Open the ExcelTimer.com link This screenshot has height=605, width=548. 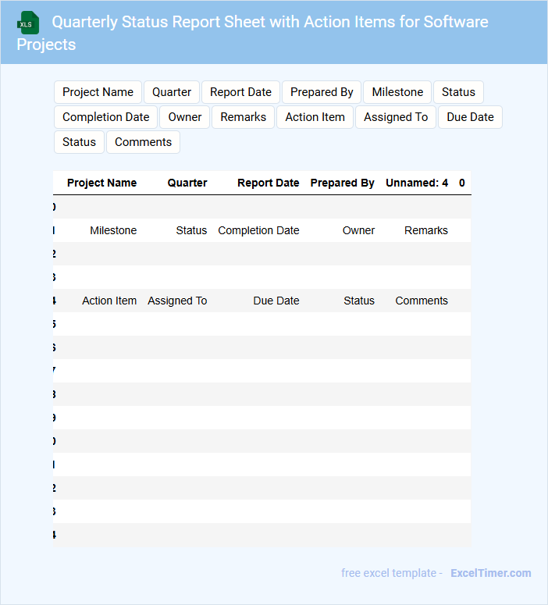(490, 573)
